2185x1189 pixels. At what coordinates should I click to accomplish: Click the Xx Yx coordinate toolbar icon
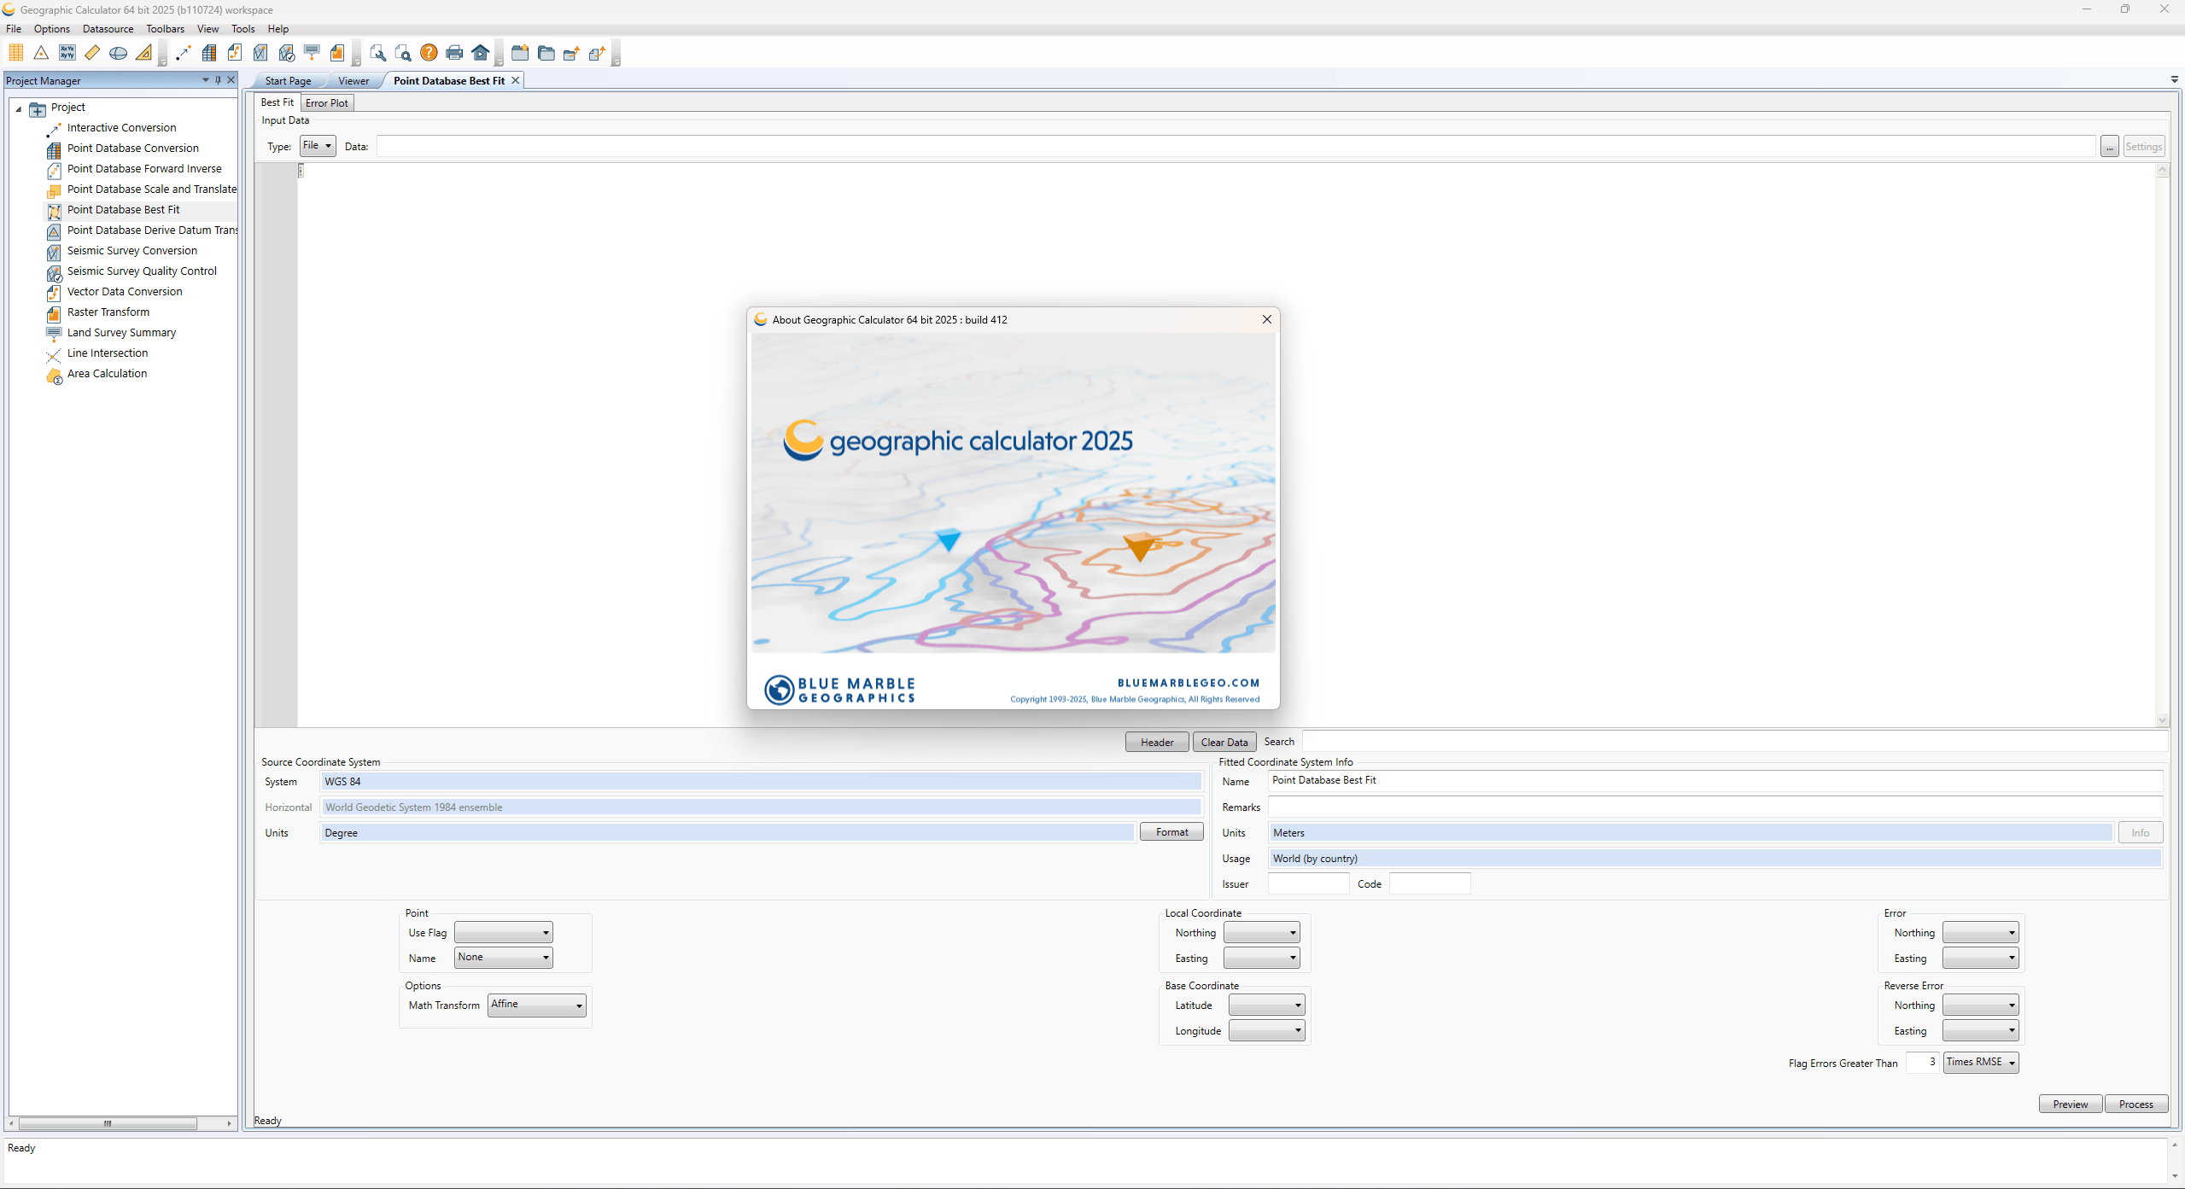(x=67, y=53)
